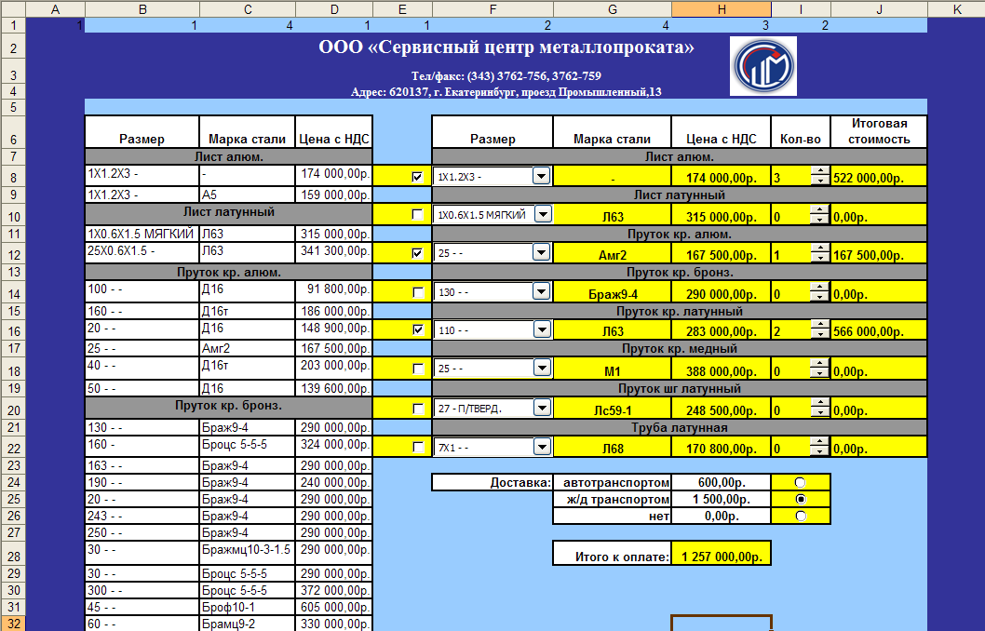Increase quantity in the Амг2 row
The width and height of the screenshot is (985, 631).
click(819, 248)
